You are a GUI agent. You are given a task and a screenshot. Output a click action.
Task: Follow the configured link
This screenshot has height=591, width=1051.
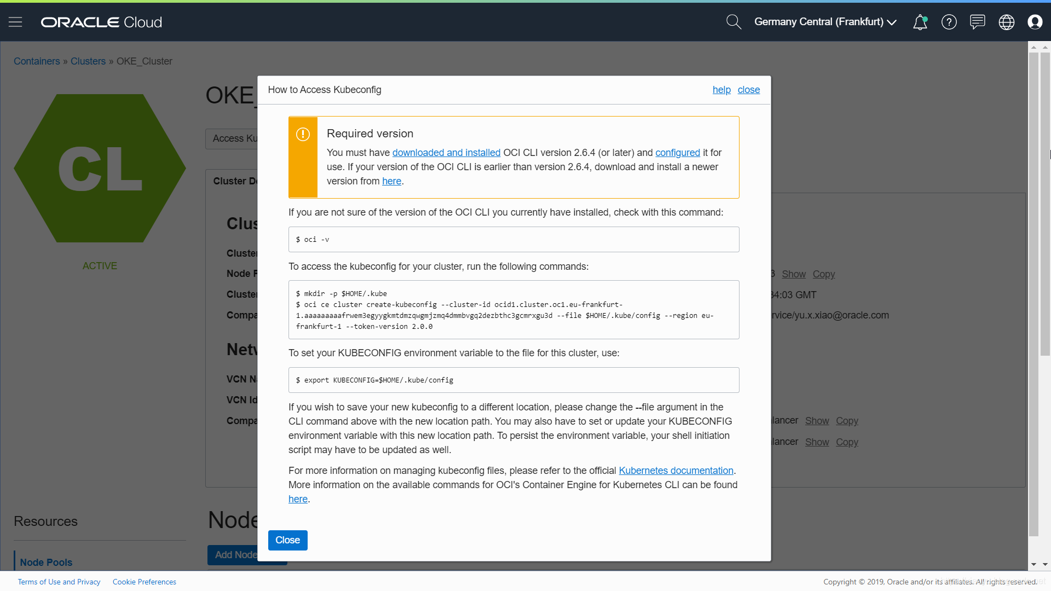[677, 153]
